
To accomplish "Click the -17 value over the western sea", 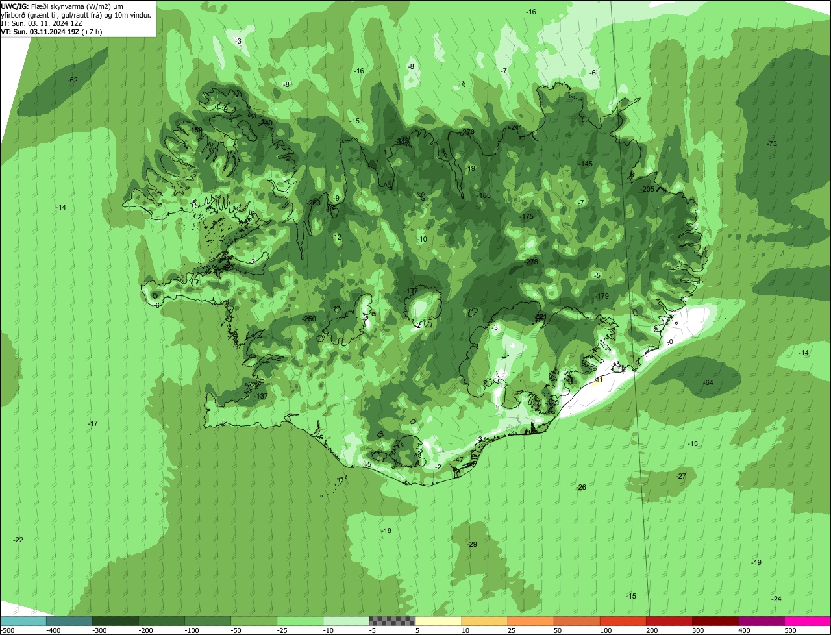I will point(93,423).
